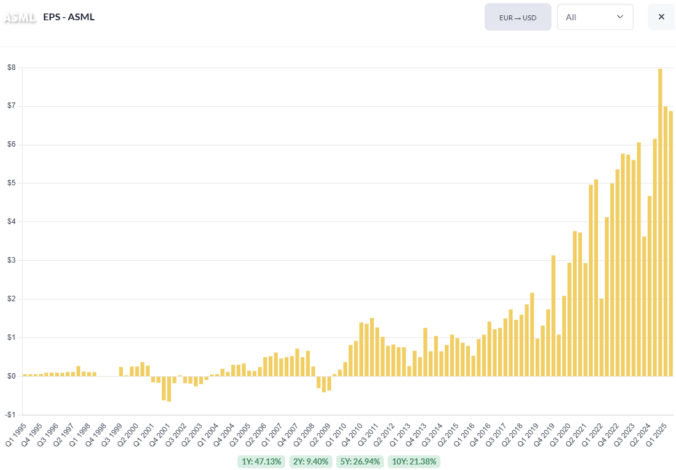This screenshot has width=676, height=470.
Task: Click the Q4 1995 x-axis label
Action: (32, 434)
